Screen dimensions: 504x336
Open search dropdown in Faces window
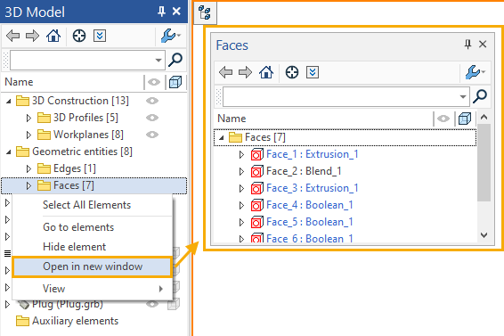[x=463, y=96]
